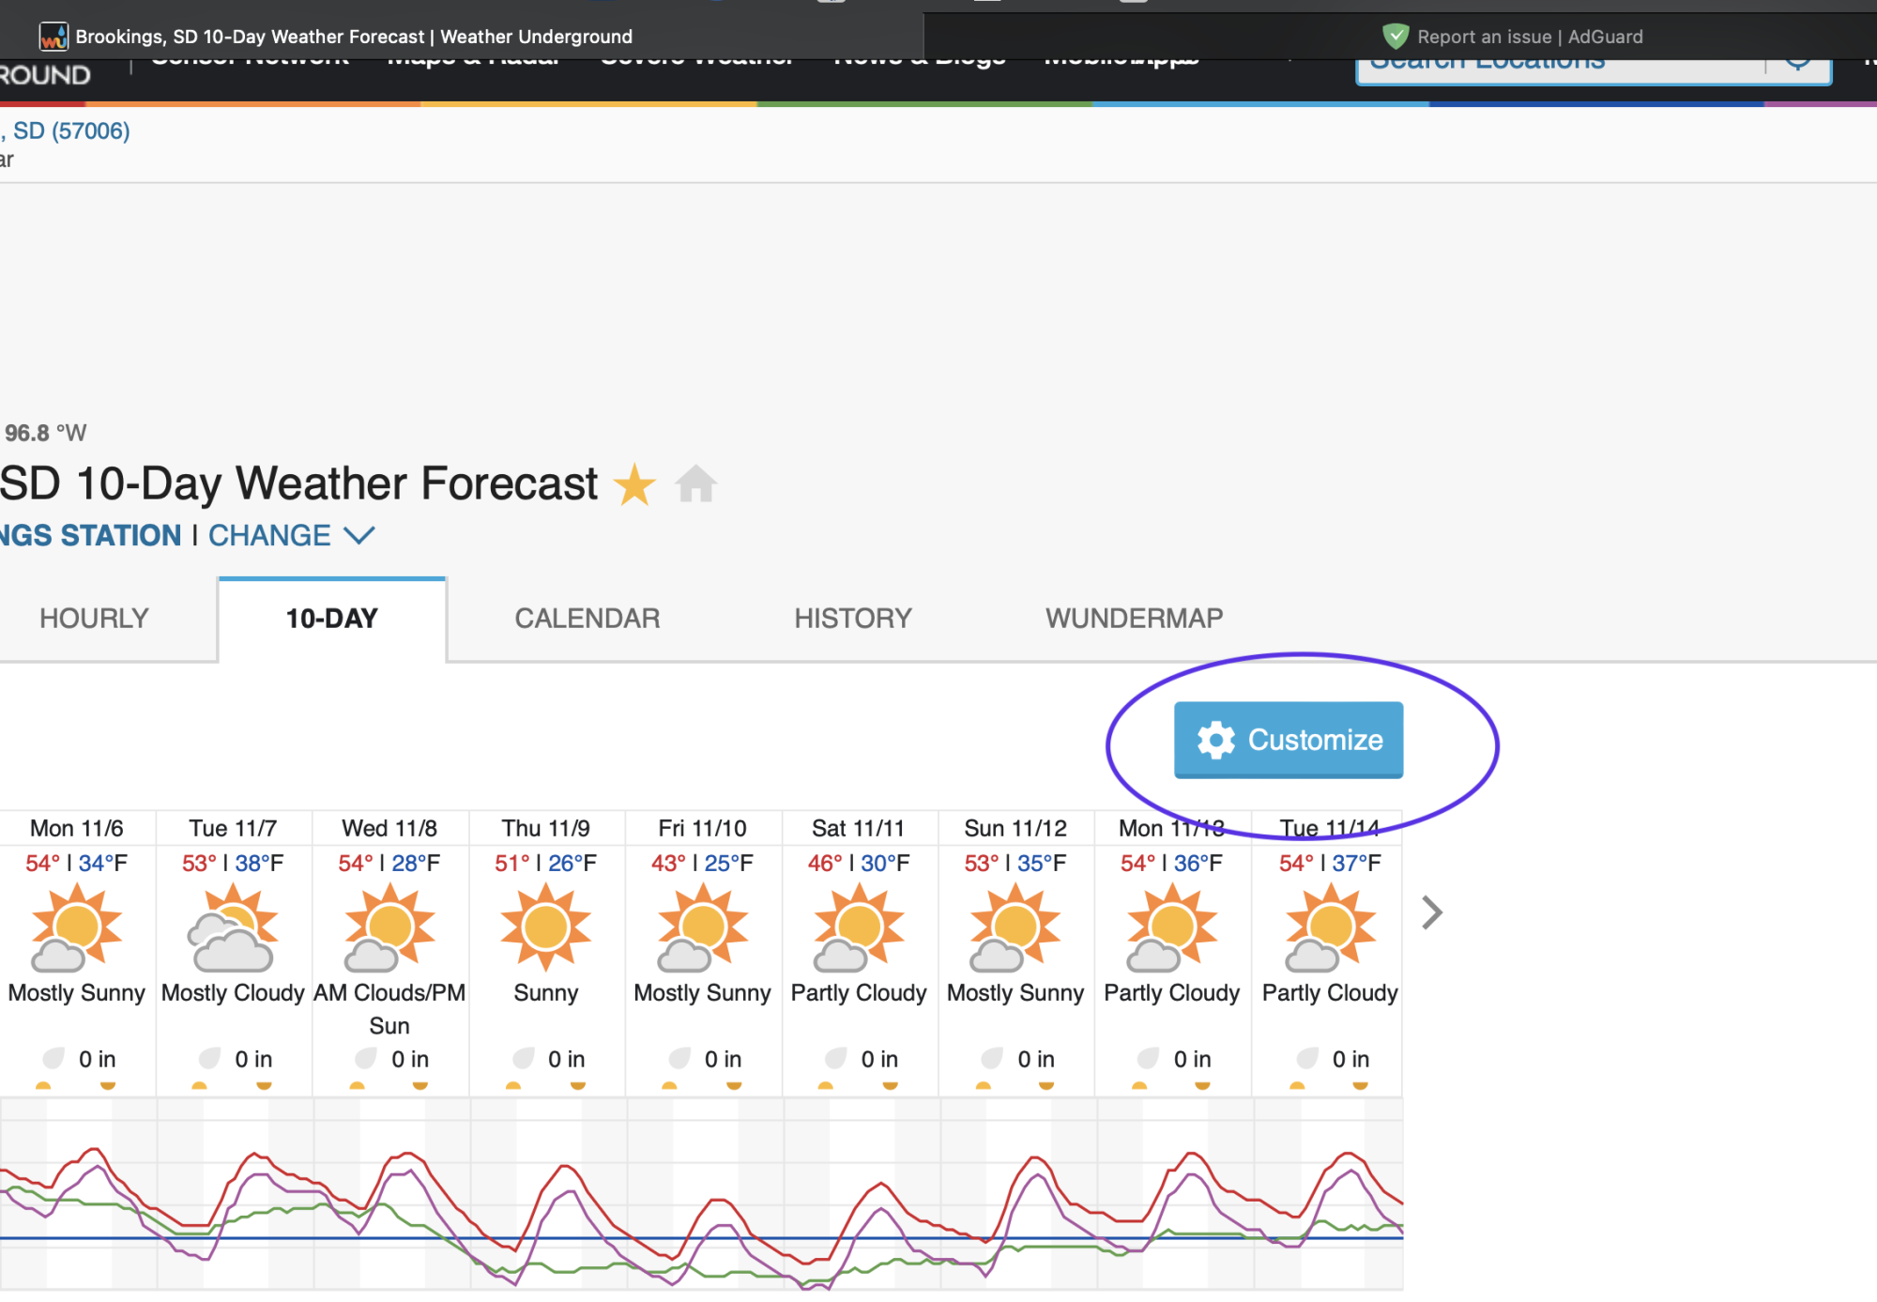The width and height of the screenshot is (1877, 1302).
Task: Switch to the HOURLY tab
Action: coord(94,618)
